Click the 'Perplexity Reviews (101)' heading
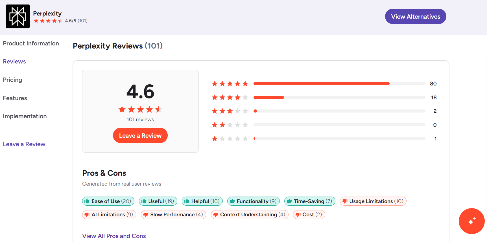487x242 pixels. point(118,46)
